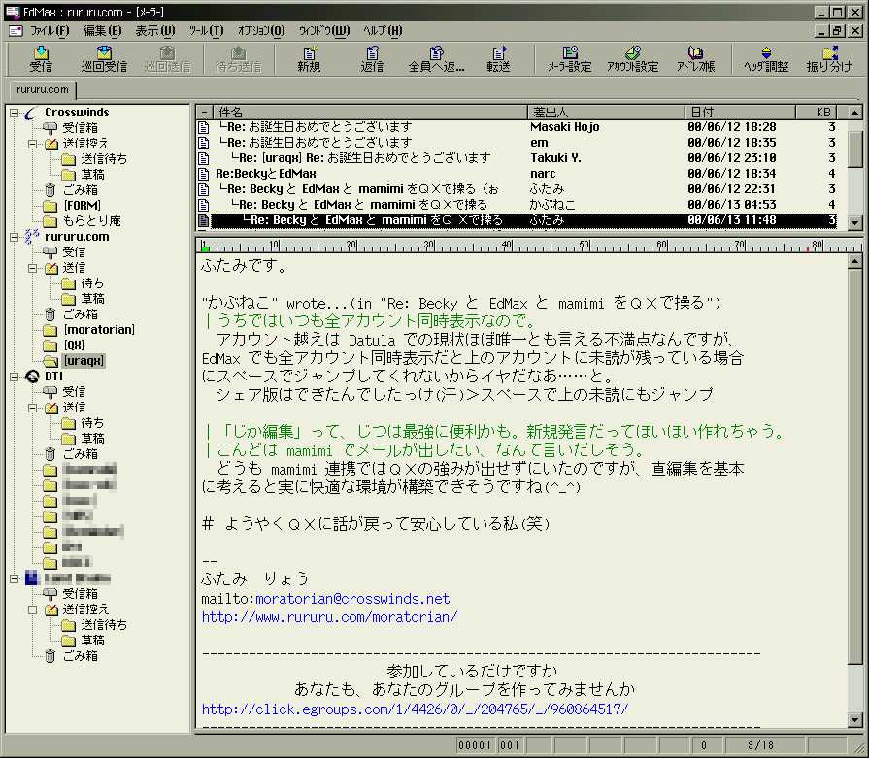
Task: Click the ヘッダ調整 toolbar icon
Action: click(x=766, y=59)
